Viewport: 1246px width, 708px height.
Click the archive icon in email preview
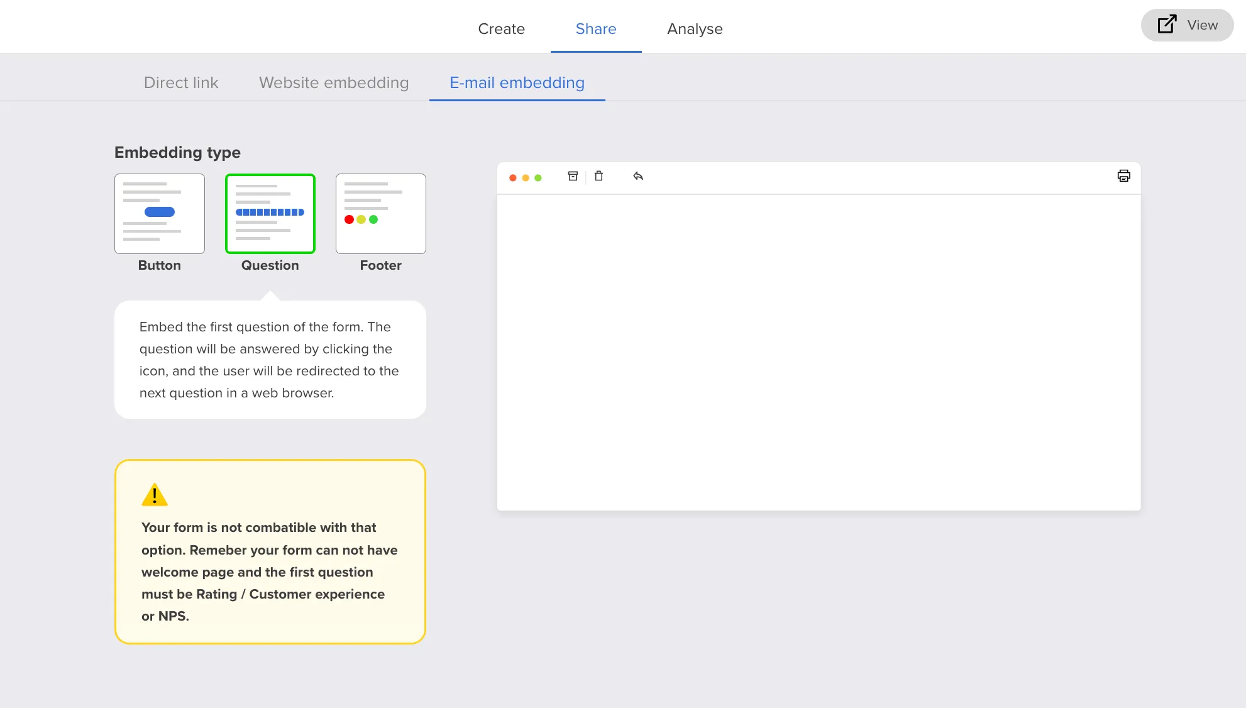coord(573,176)
